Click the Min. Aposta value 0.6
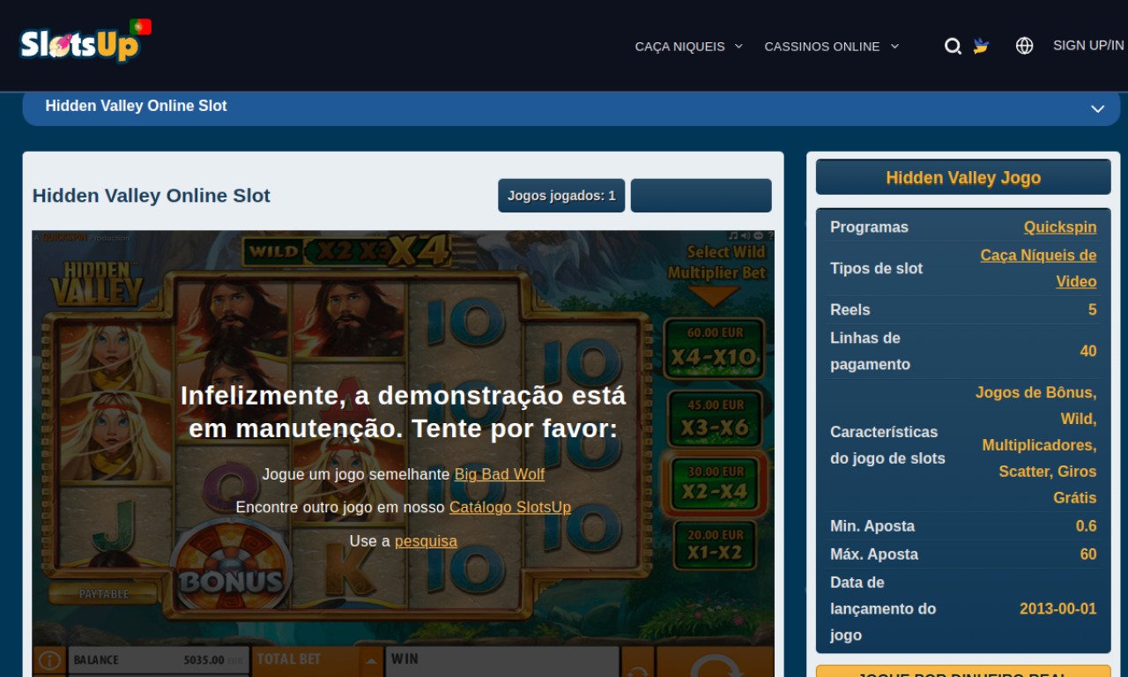This screenshot has width=1128, height=677. [x=1087, y=526]
